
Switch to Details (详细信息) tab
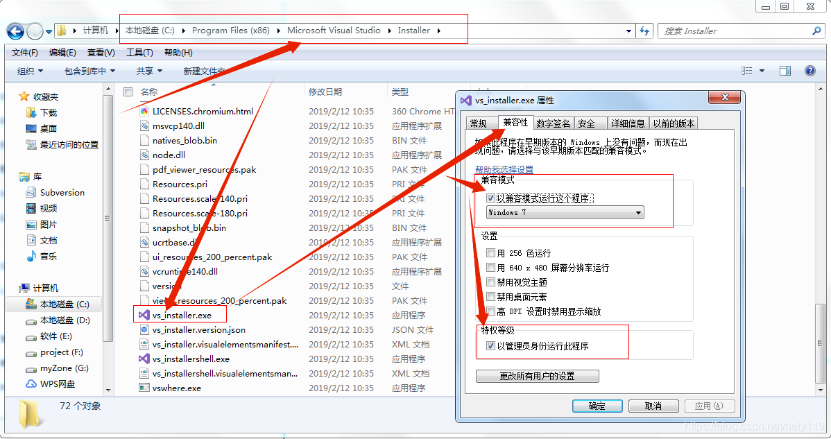[628, 123]
